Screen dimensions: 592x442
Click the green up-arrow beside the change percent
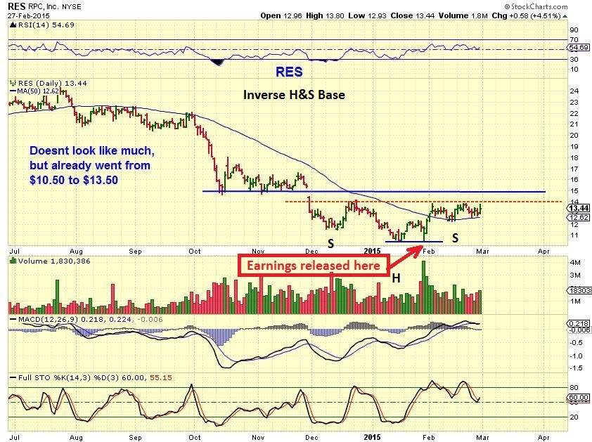(x=565, y=16)
